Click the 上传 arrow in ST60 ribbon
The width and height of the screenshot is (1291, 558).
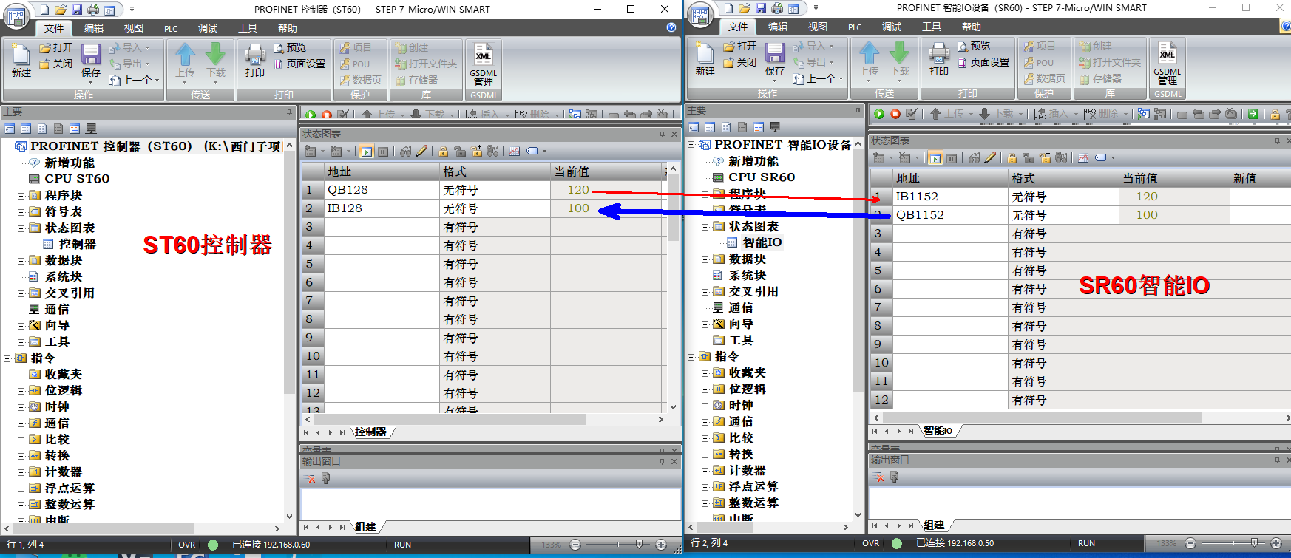click(185, 61)
